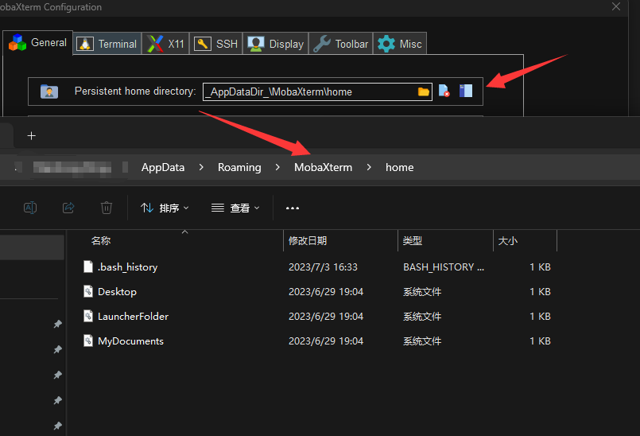Switch to the Terminal tab
640x436 pixels.
pyautogui.click(x=108, y=44)
